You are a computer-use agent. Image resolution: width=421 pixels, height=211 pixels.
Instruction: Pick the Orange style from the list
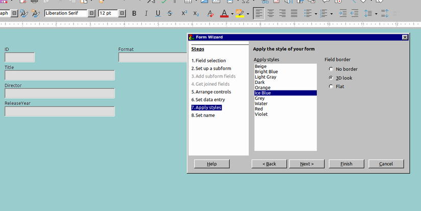262,88
